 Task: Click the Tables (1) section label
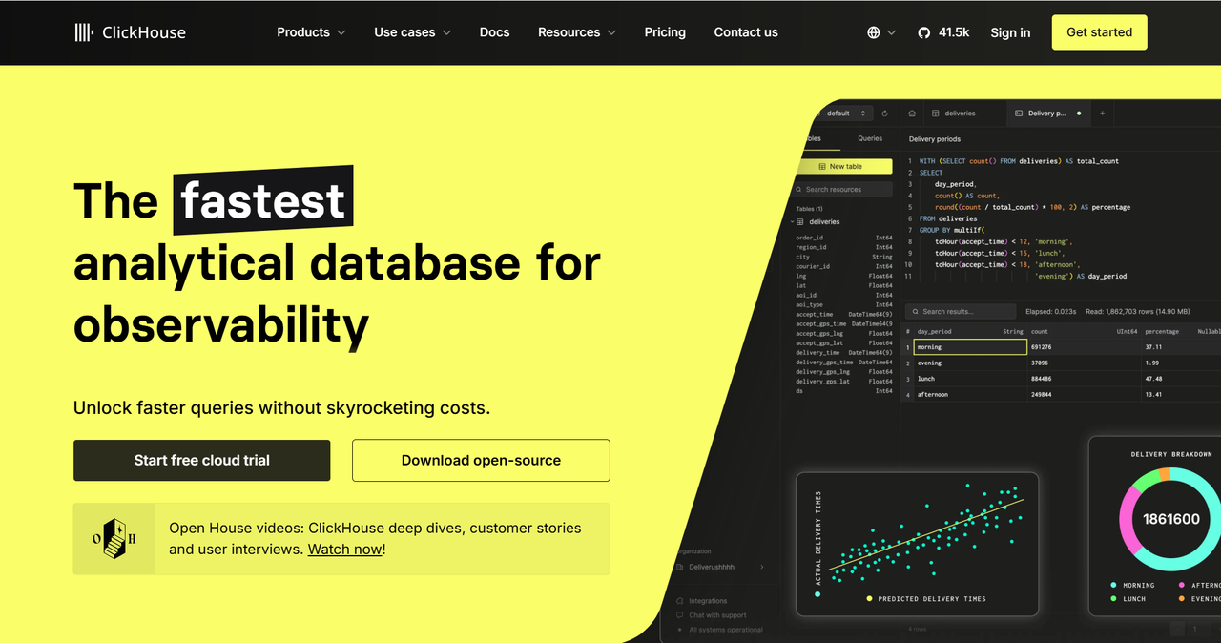pyautogui.click(x=809, y=208)
